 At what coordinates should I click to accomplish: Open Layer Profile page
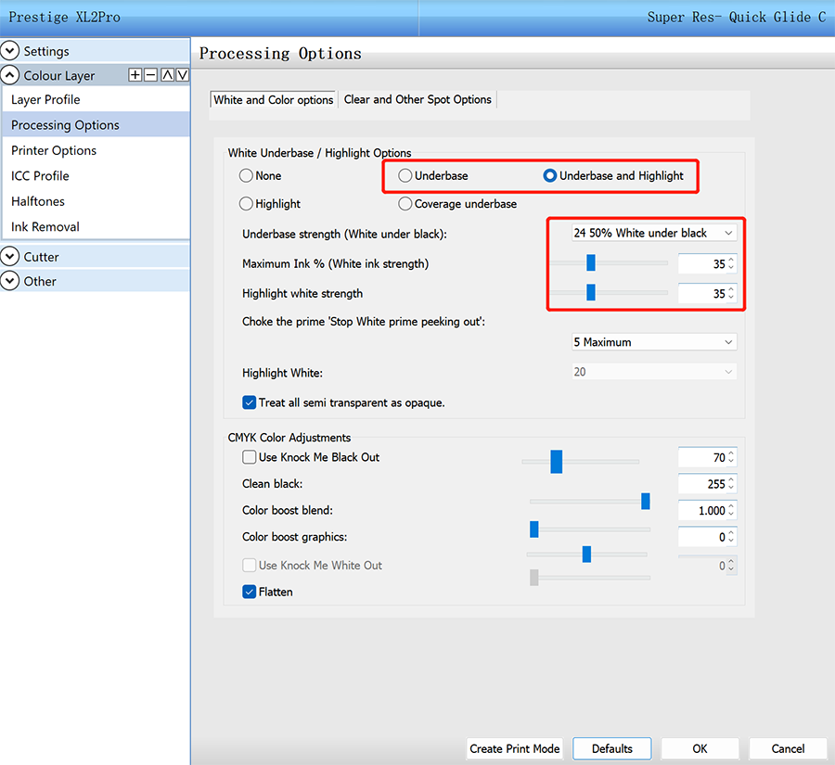[96, 99]
